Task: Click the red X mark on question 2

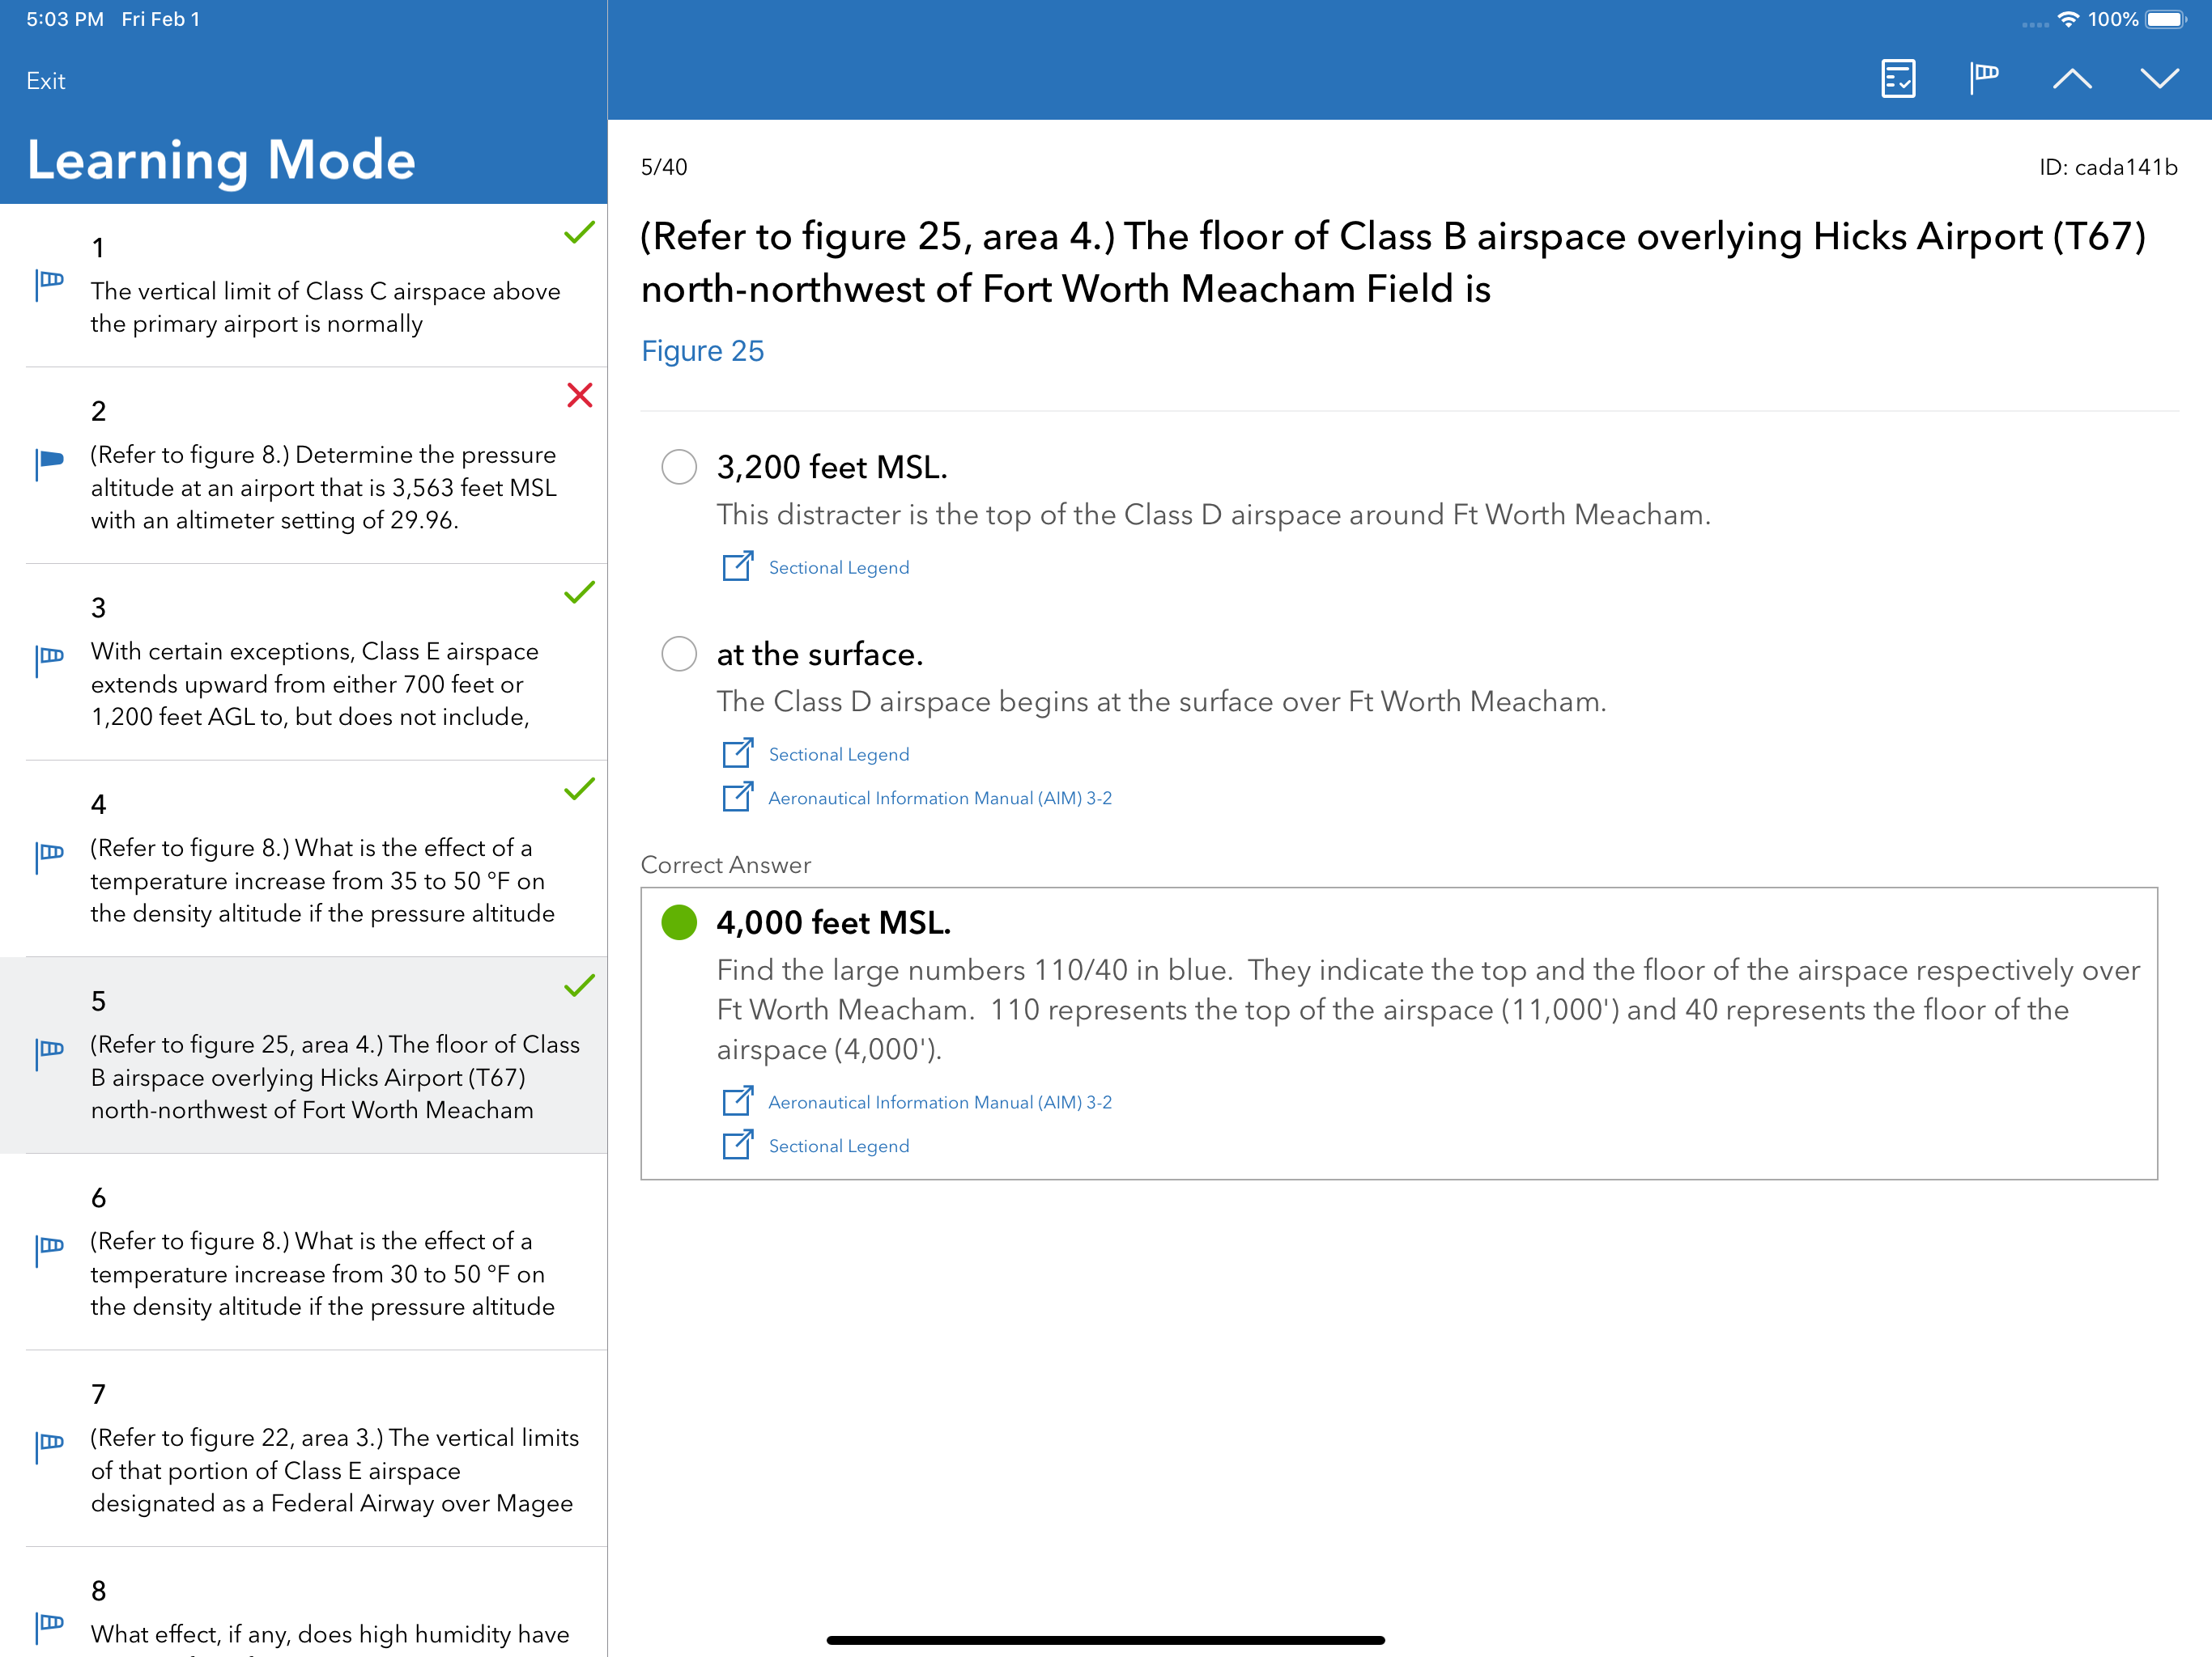Action: 580,395
